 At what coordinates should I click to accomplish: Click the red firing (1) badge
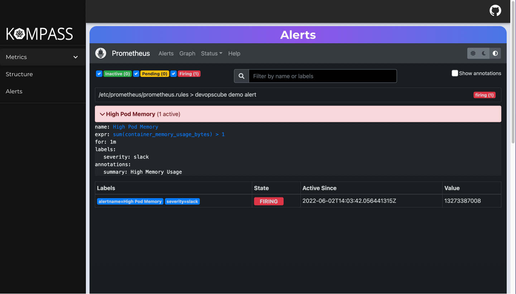[x=484, y=95]
